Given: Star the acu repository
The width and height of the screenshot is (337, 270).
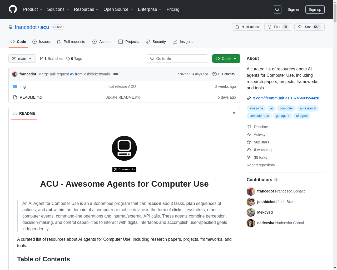Looking at the screenshot, I should click(309, 27).
